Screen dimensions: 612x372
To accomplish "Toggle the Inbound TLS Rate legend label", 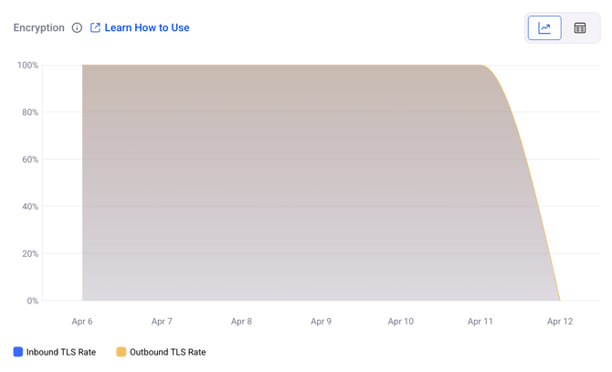I will tap(61, 352).
